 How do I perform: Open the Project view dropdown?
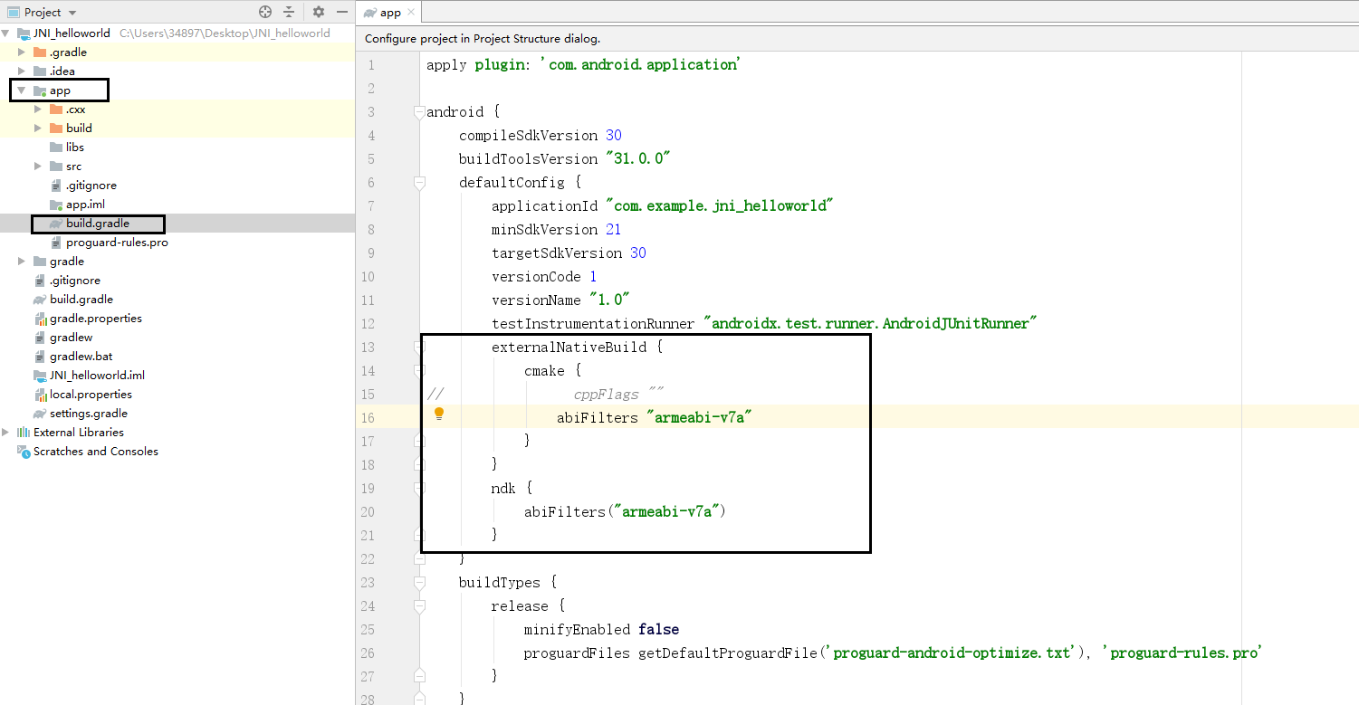point(72,13)
